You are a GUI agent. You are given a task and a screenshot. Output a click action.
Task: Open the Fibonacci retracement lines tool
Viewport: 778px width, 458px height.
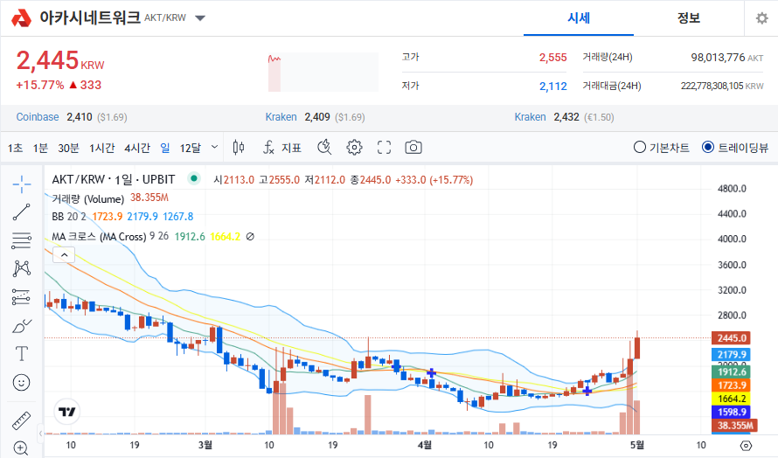(21, 240)
